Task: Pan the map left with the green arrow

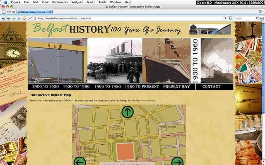Action: 79,161
